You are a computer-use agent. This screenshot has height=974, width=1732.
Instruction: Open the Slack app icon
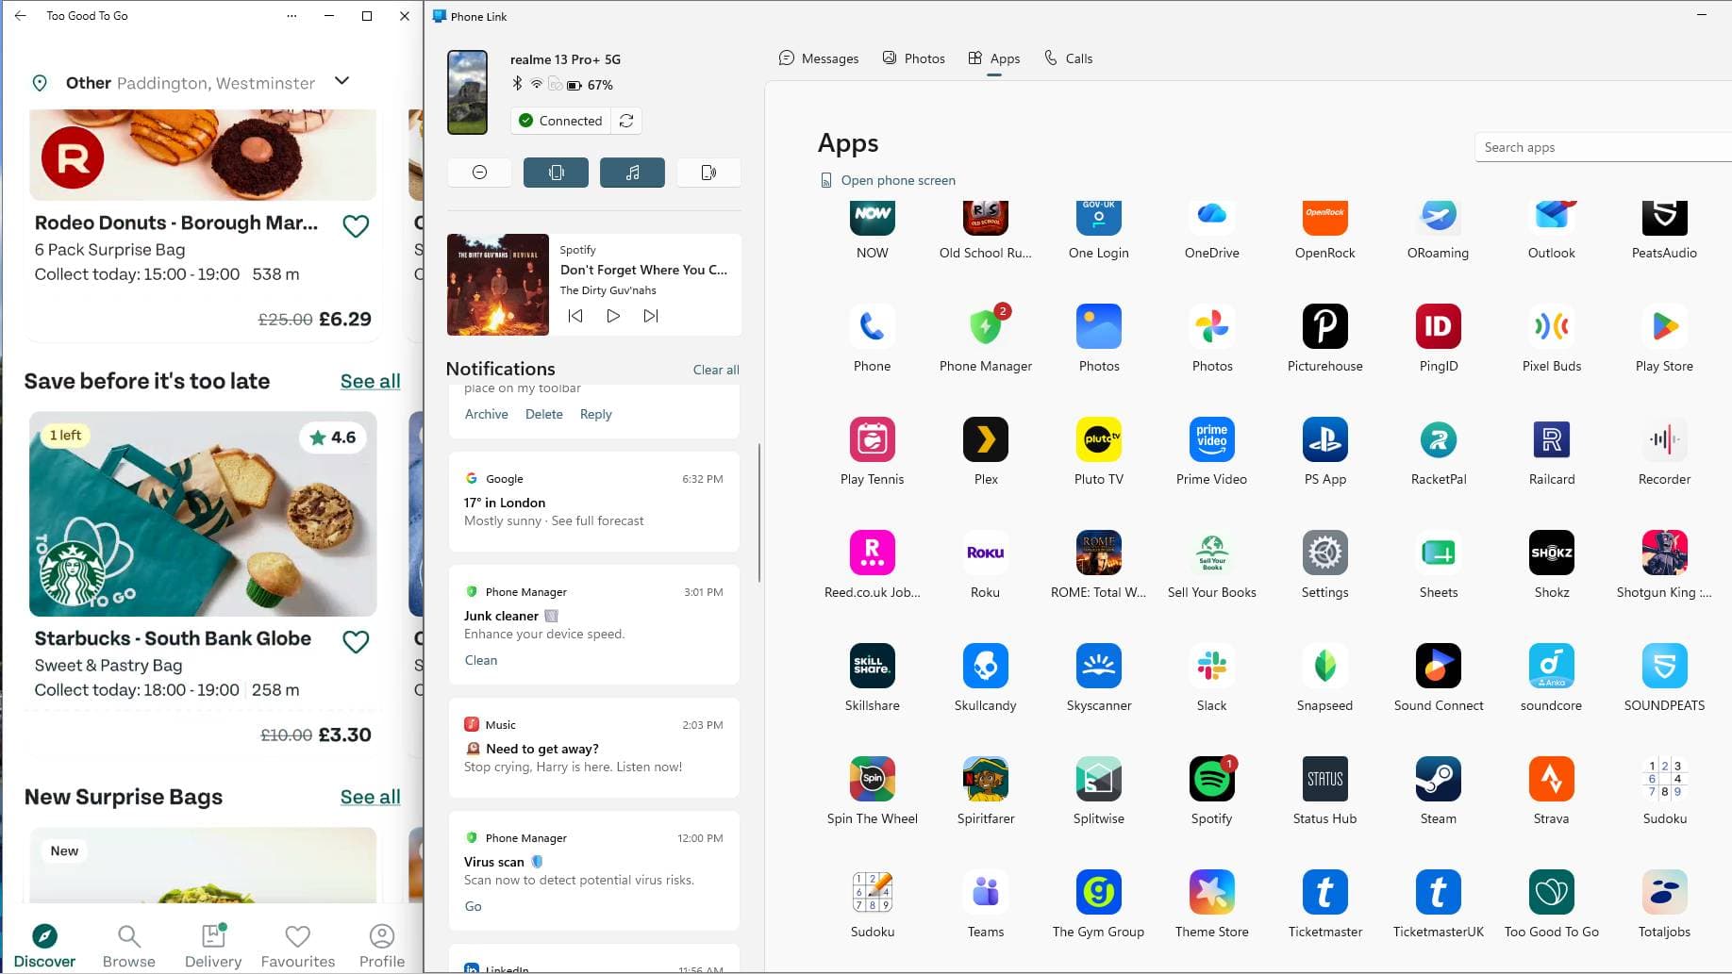pyautogui.click(x=1211, y=666)
